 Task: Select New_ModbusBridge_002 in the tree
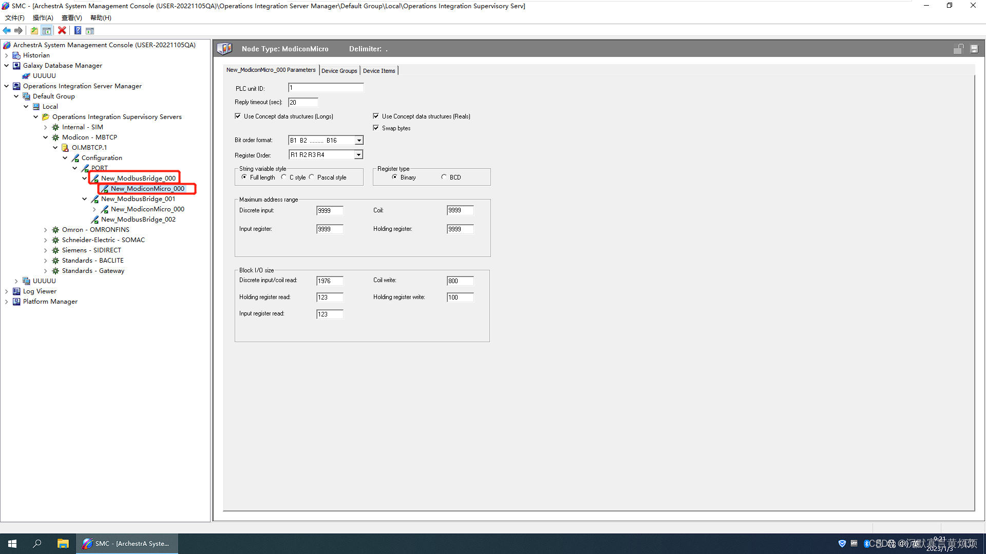coord(138,219)
